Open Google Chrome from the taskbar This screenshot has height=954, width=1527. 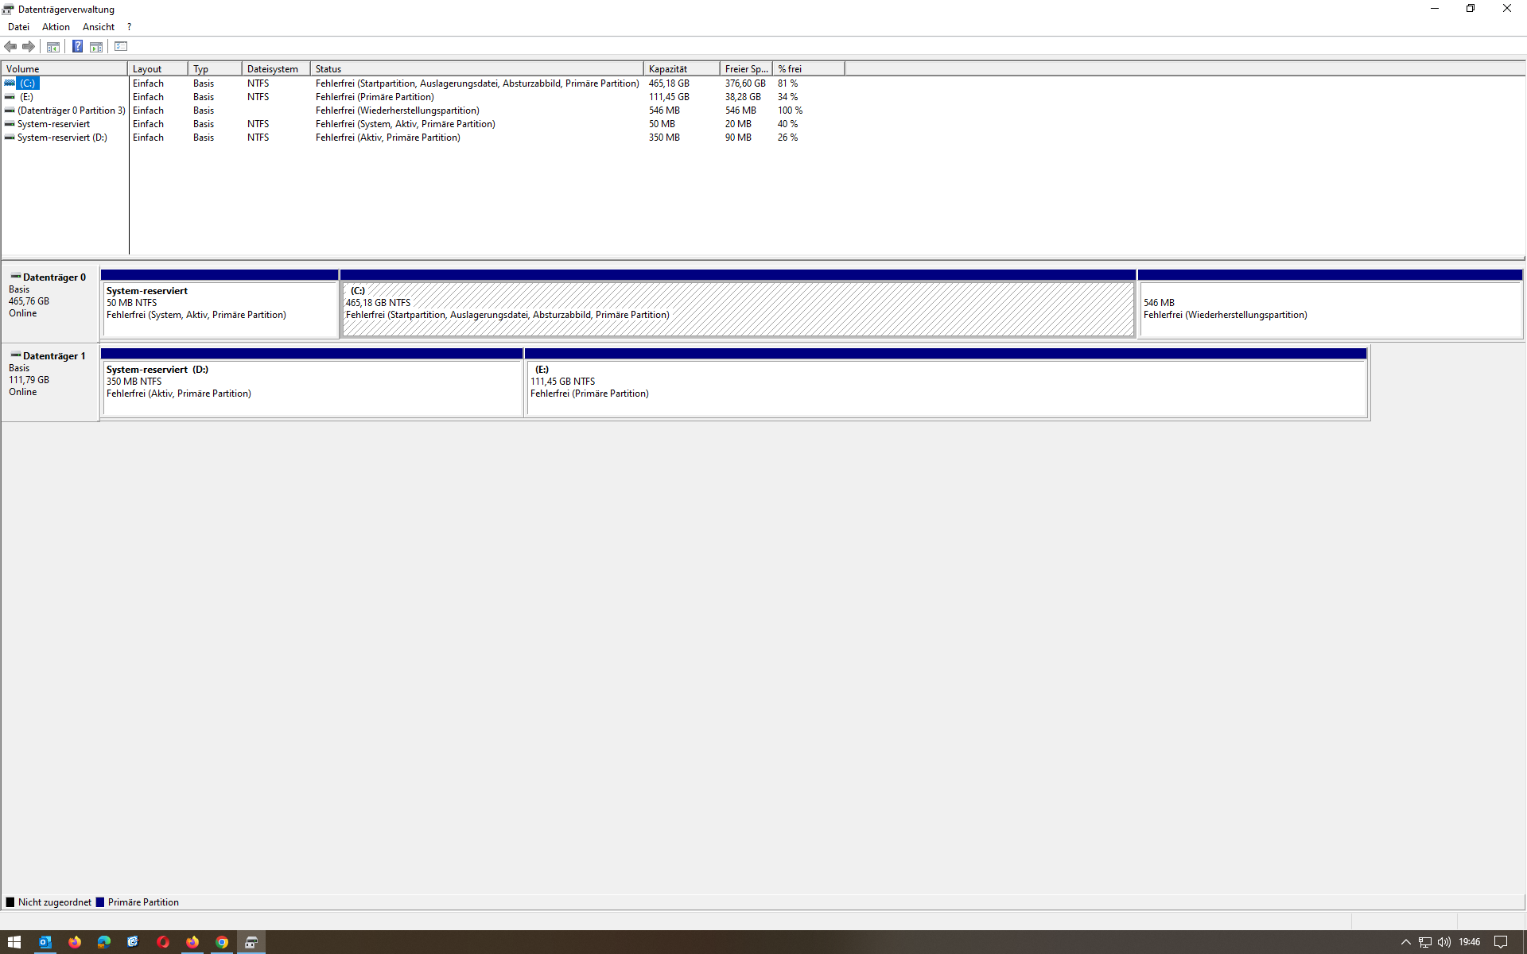click(222, 942)
